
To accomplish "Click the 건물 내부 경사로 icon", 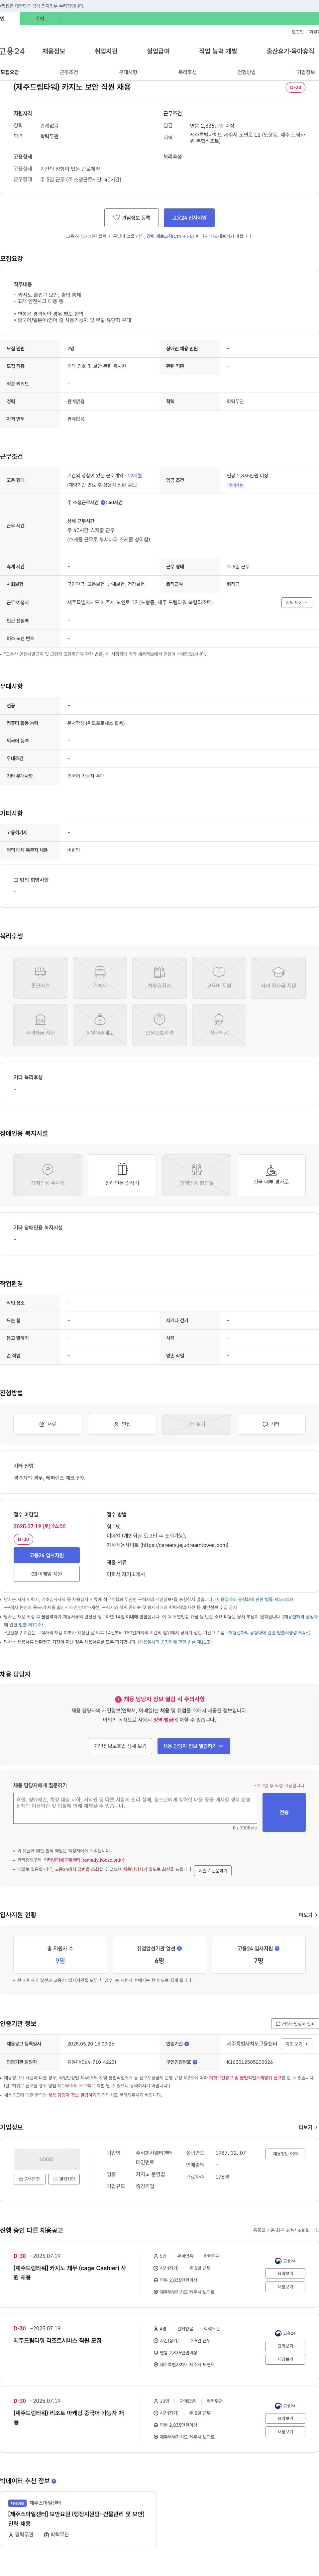I will 271,1175.
